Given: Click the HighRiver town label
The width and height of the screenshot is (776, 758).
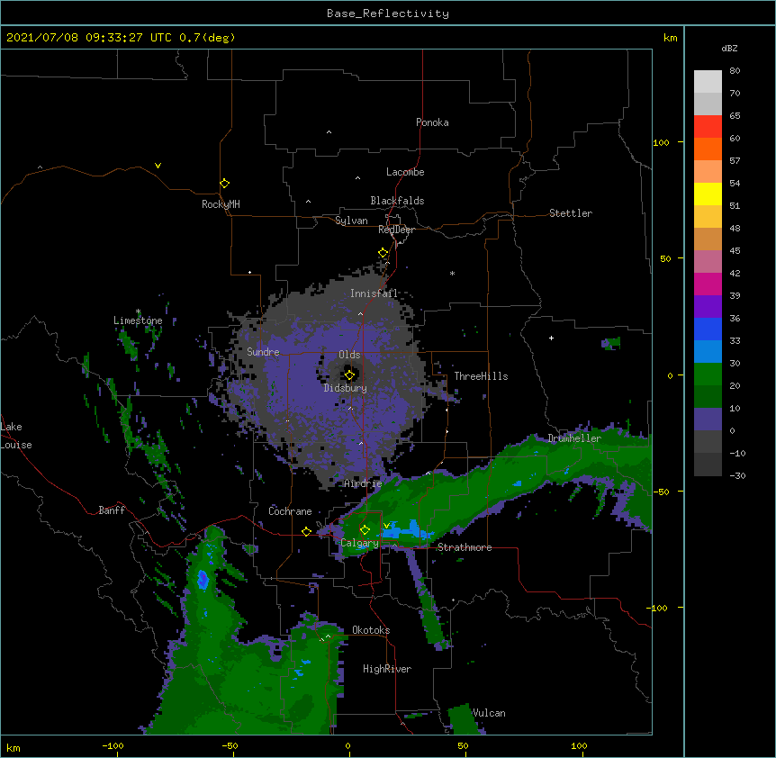Looking at the screenshot, I should tap(387, 669).
